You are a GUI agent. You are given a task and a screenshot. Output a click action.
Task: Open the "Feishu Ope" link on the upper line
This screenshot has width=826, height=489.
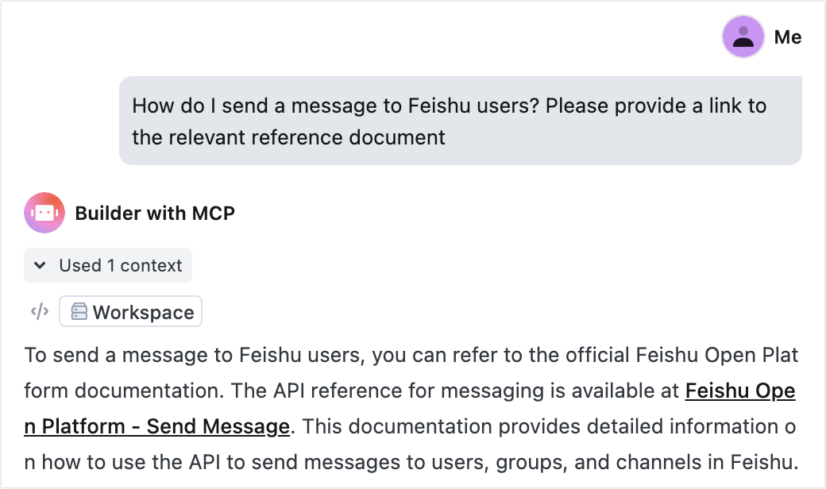coord(740,391)
